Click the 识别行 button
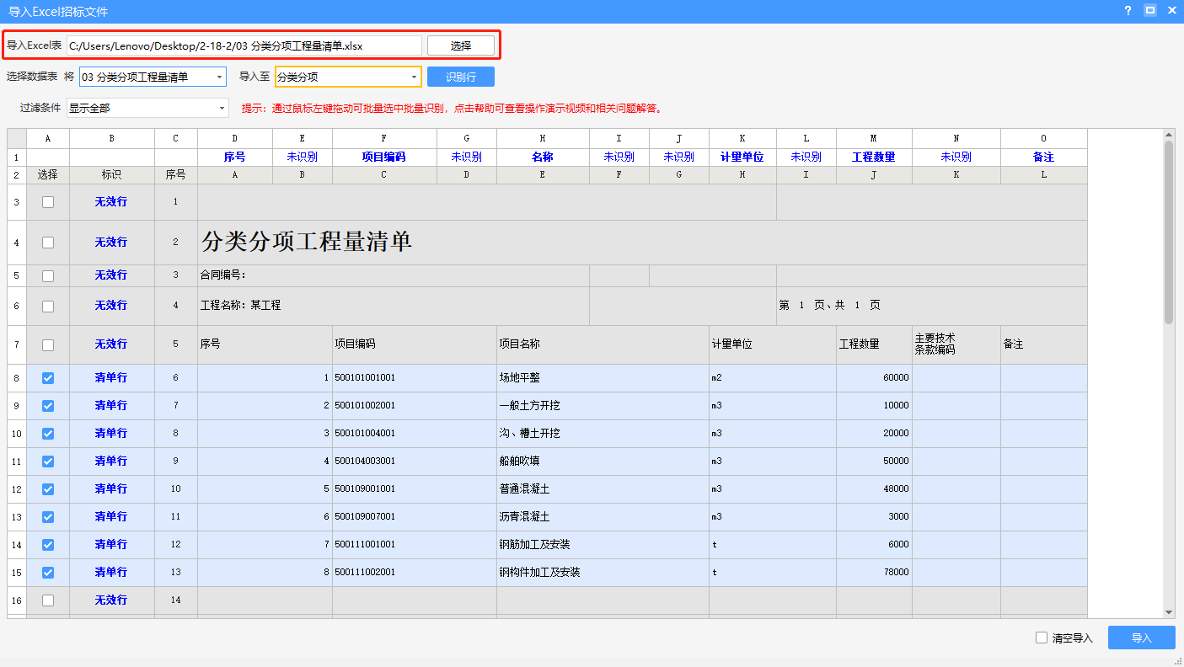 pos(460,77)
